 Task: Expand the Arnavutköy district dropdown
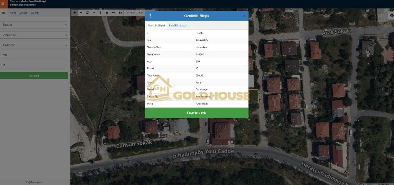point(34,35)
